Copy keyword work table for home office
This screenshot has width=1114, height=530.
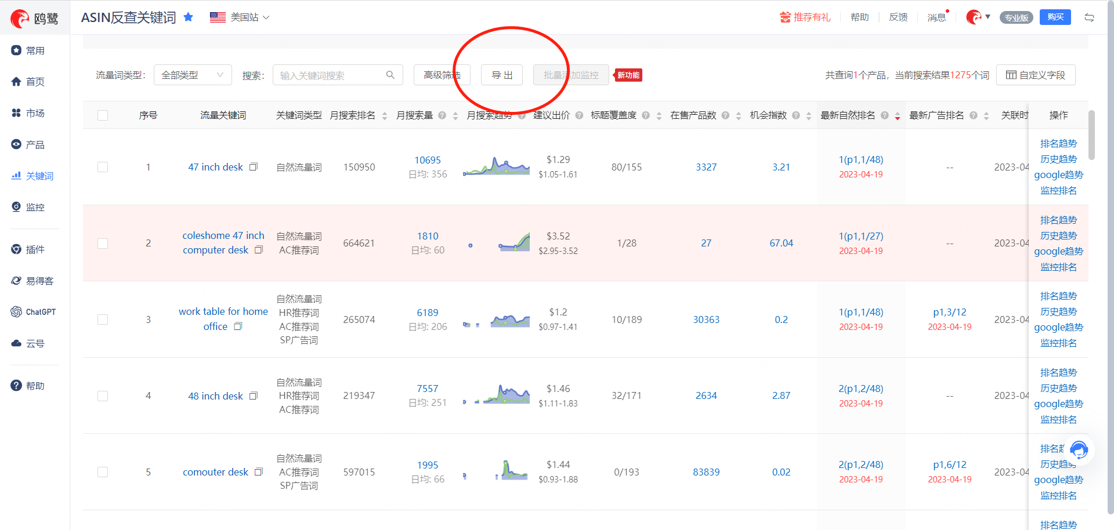click(238, 326)
